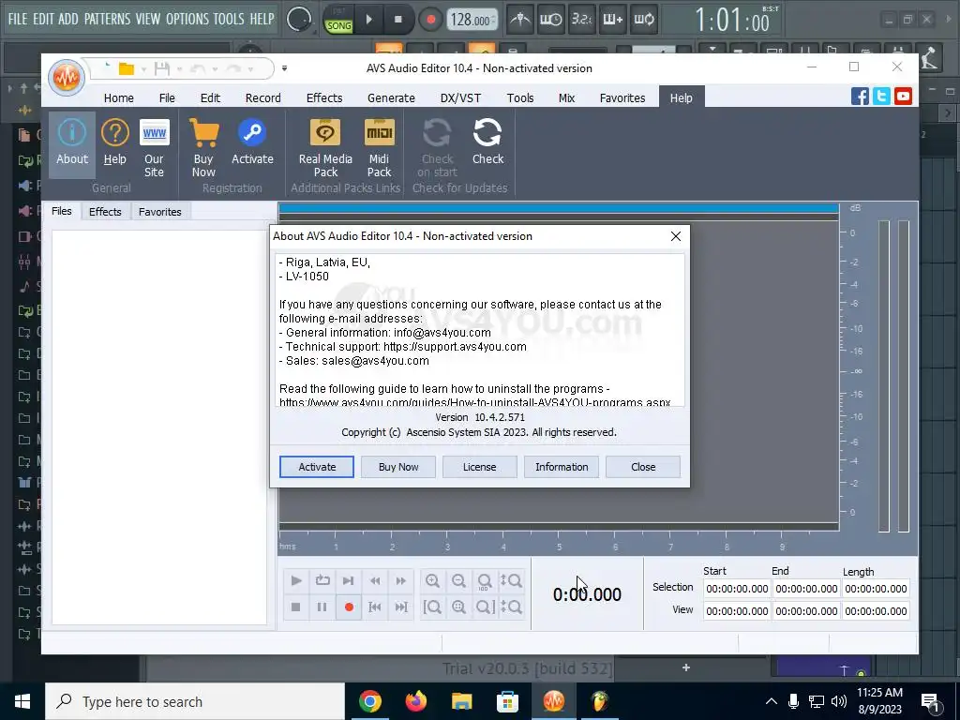Open the Midi Pack link icon

click(379, 147)
